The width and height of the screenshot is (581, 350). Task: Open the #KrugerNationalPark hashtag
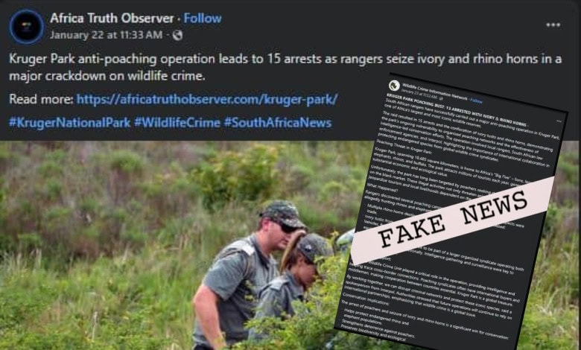70,123
